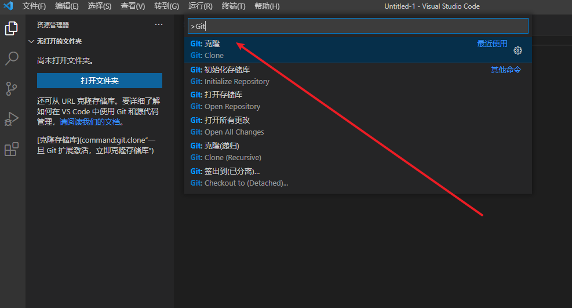Follow the 请阅读我们的文档 link

90,122
